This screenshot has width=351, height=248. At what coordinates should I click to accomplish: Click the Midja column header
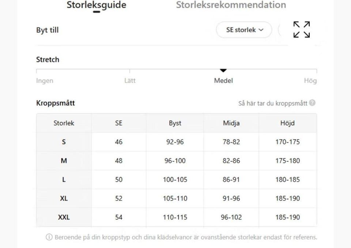point(231,123)
